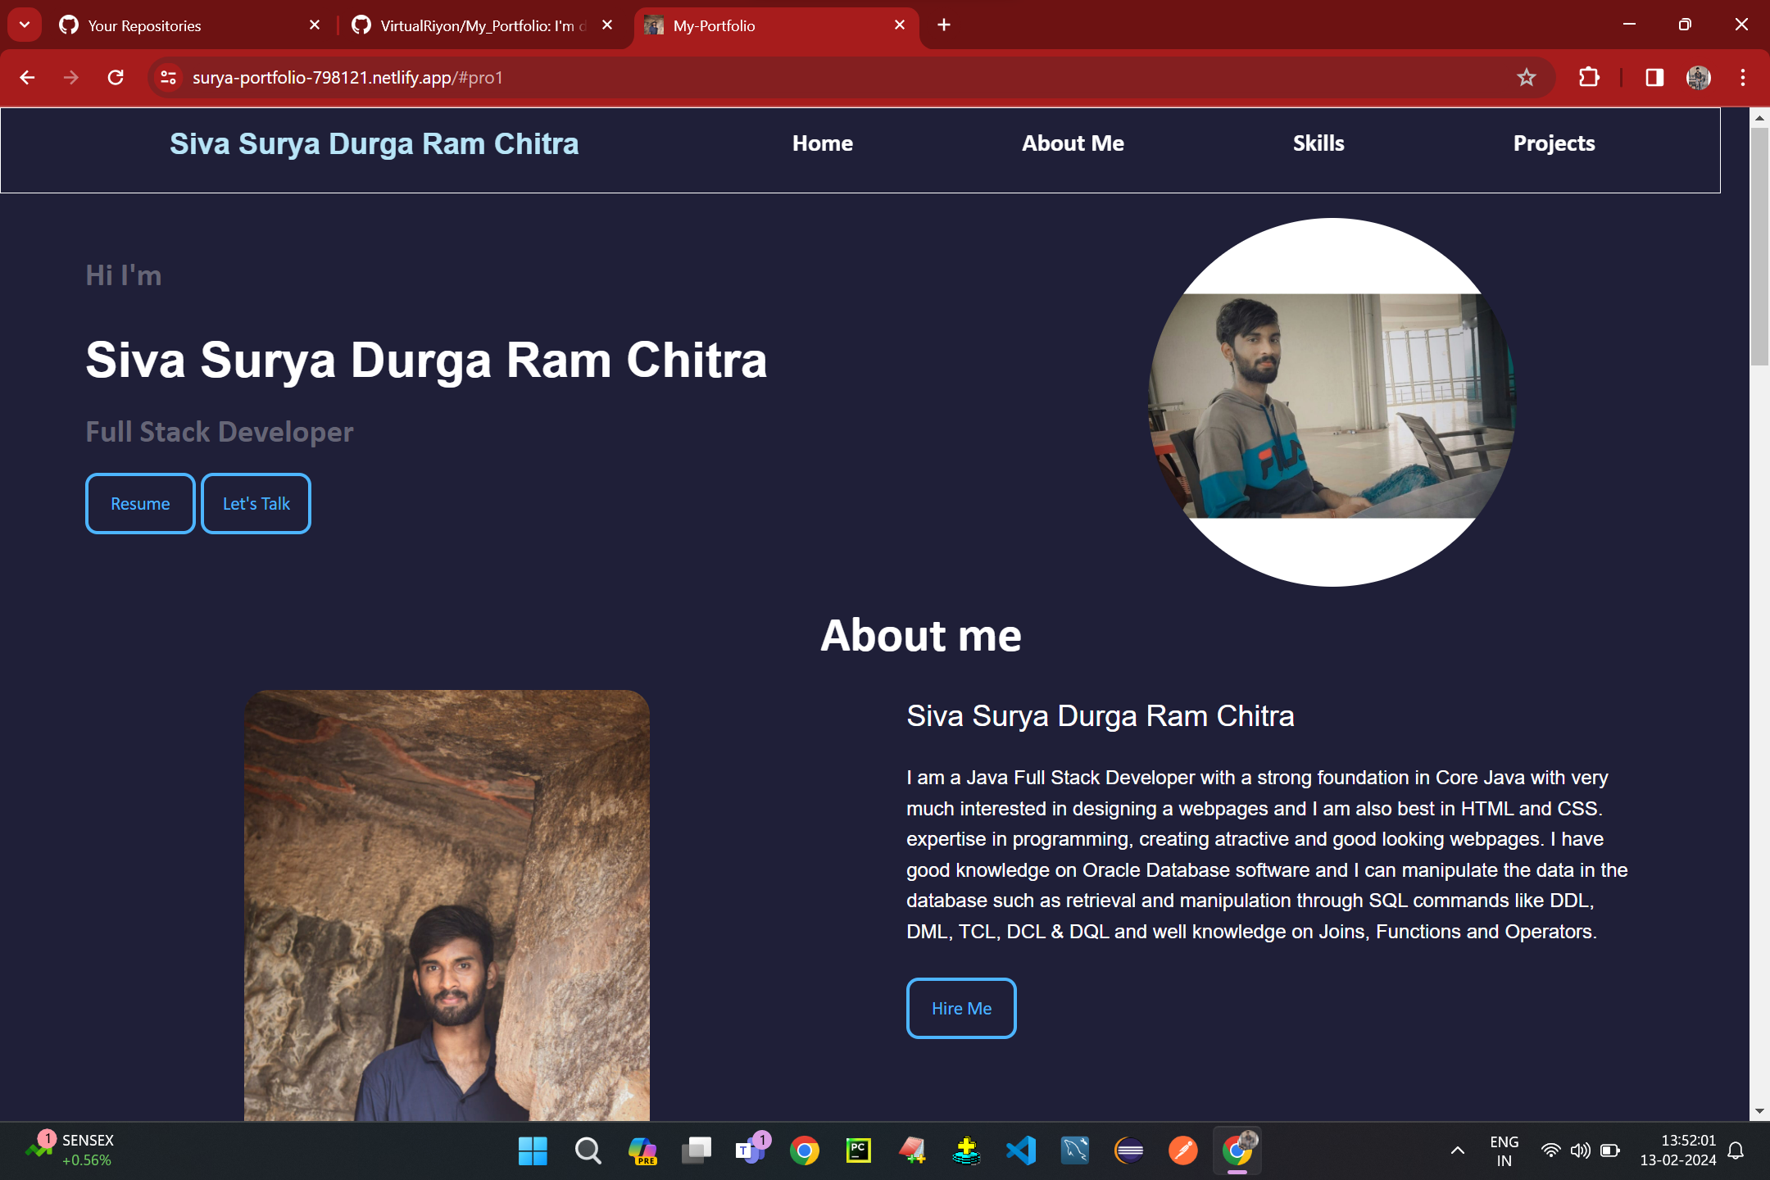Open the tab search dropdown arrow
The height and width of the screenshot is (1180, 1770).
(x=24, y=25)
